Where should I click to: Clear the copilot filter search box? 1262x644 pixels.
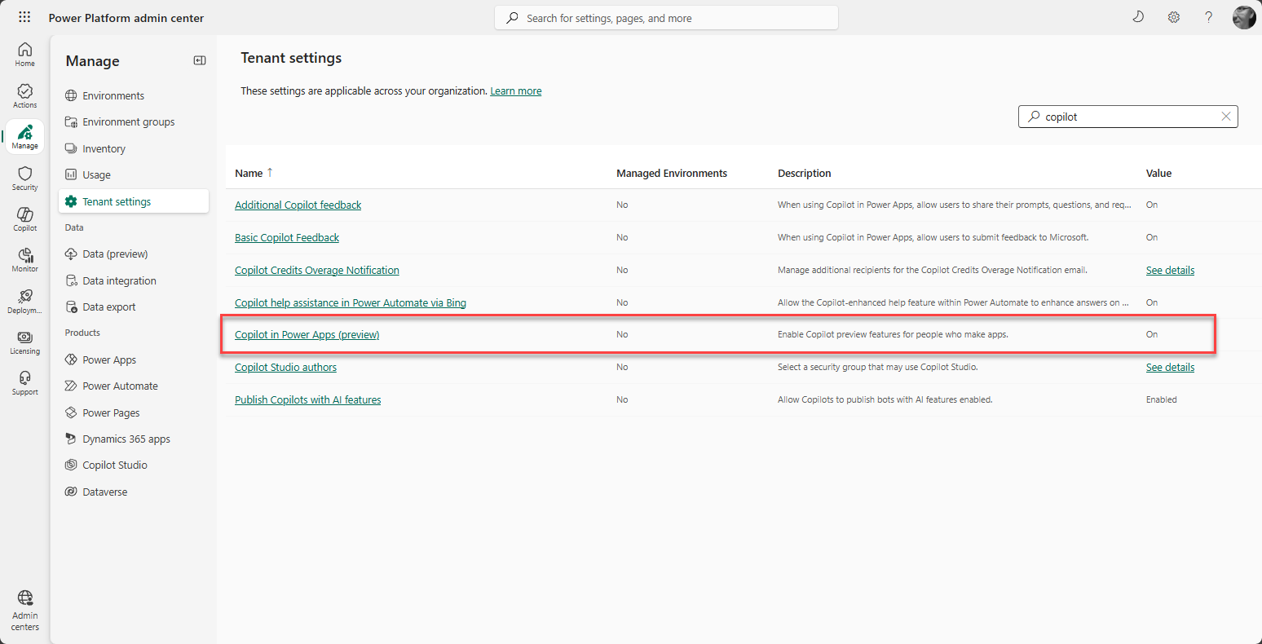(x=1225, y=117)
